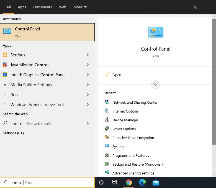Click the Settings (6+) group header
Viewport: 216px width, 188px height.
point(13,133)
